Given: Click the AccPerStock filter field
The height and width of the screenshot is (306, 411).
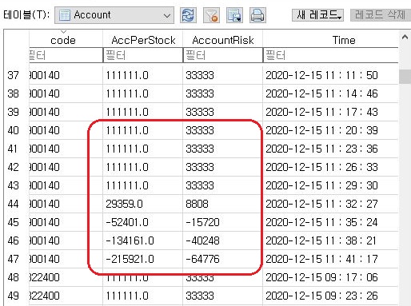Looking at the screenshot, I should (143, 55).
